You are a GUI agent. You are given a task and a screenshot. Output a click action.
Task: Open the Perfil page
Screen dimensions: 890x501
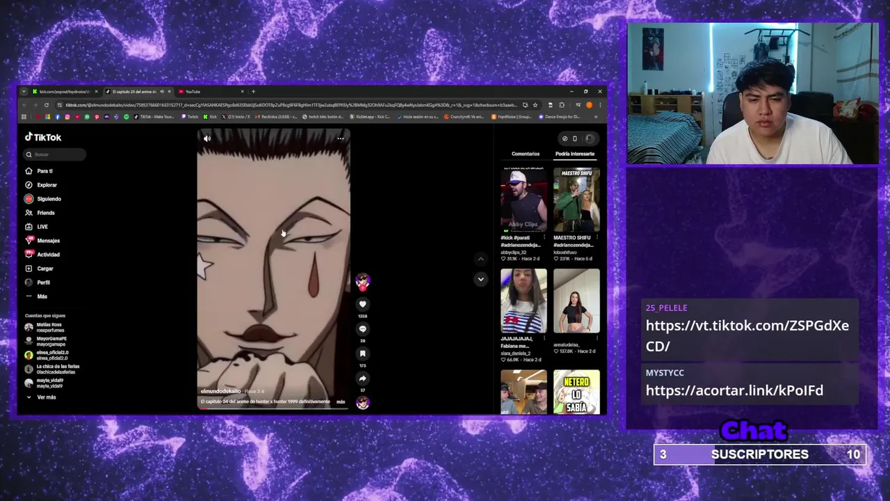(x=38, y=282)
